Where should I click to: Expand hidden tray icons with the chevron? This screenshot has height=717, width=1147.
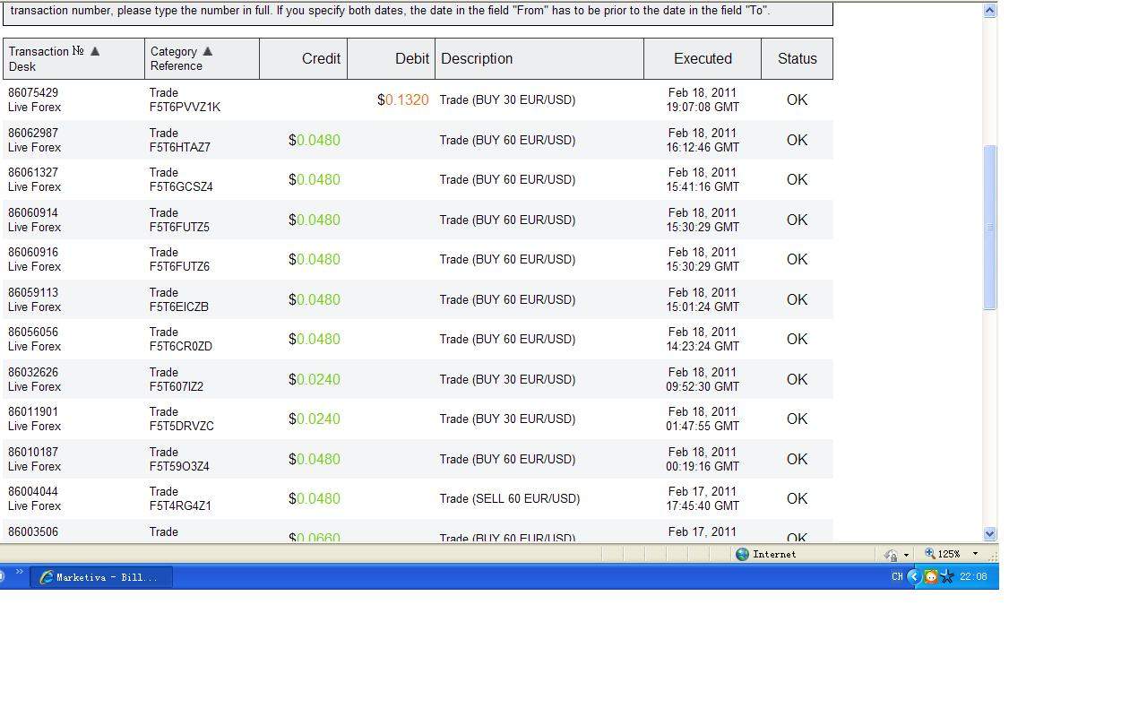914,577
